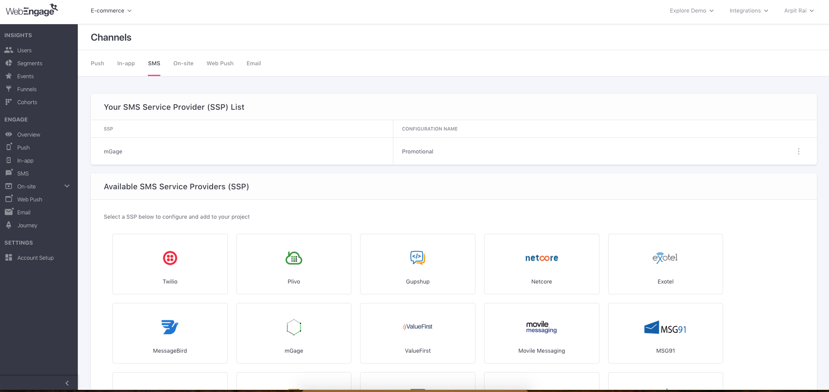Click the Plivo provider name label

[294, 282]
